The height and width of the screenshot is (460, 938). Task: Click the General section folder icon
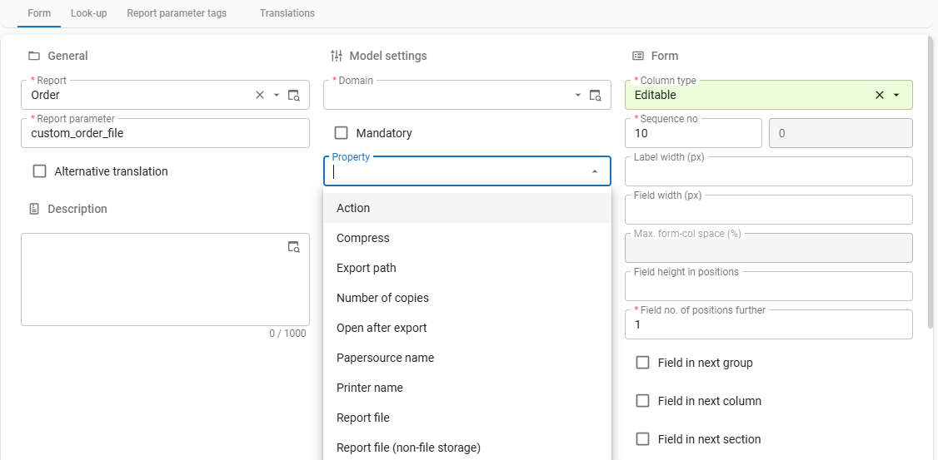[34, 57]
